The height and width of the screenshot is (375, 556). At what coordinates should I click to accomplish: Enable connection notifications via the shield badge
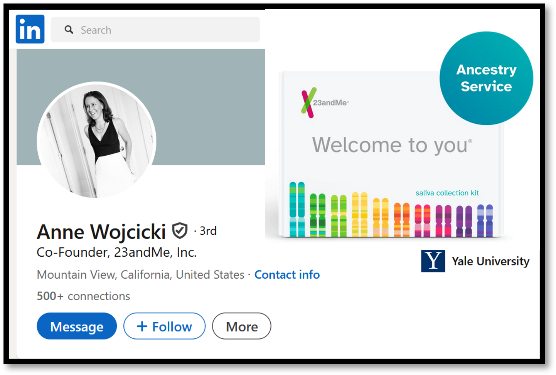(180, 230)
